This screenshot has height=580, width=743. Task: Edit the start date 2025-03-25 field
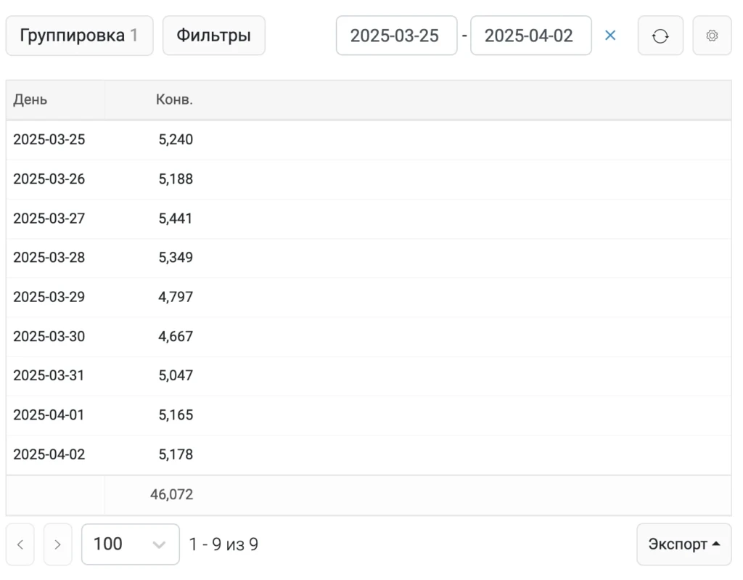[397, 36]
